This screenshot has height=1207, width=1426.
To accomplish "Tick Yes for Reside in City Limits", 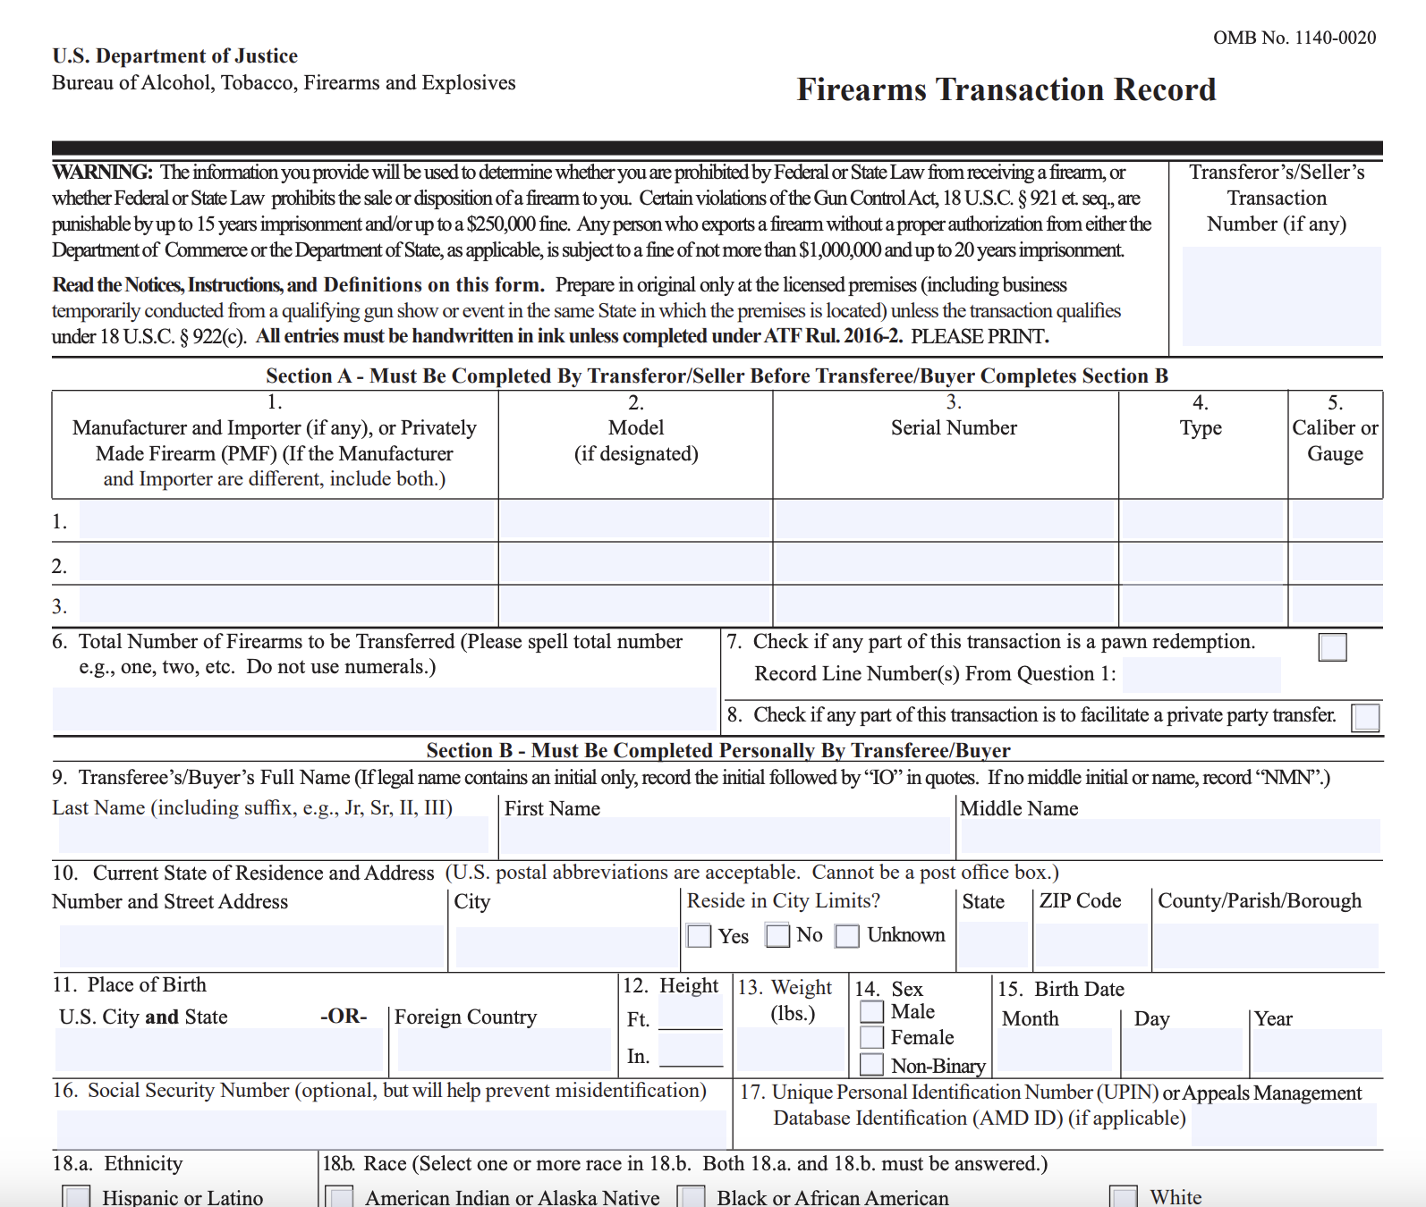I will pos(699,936).
